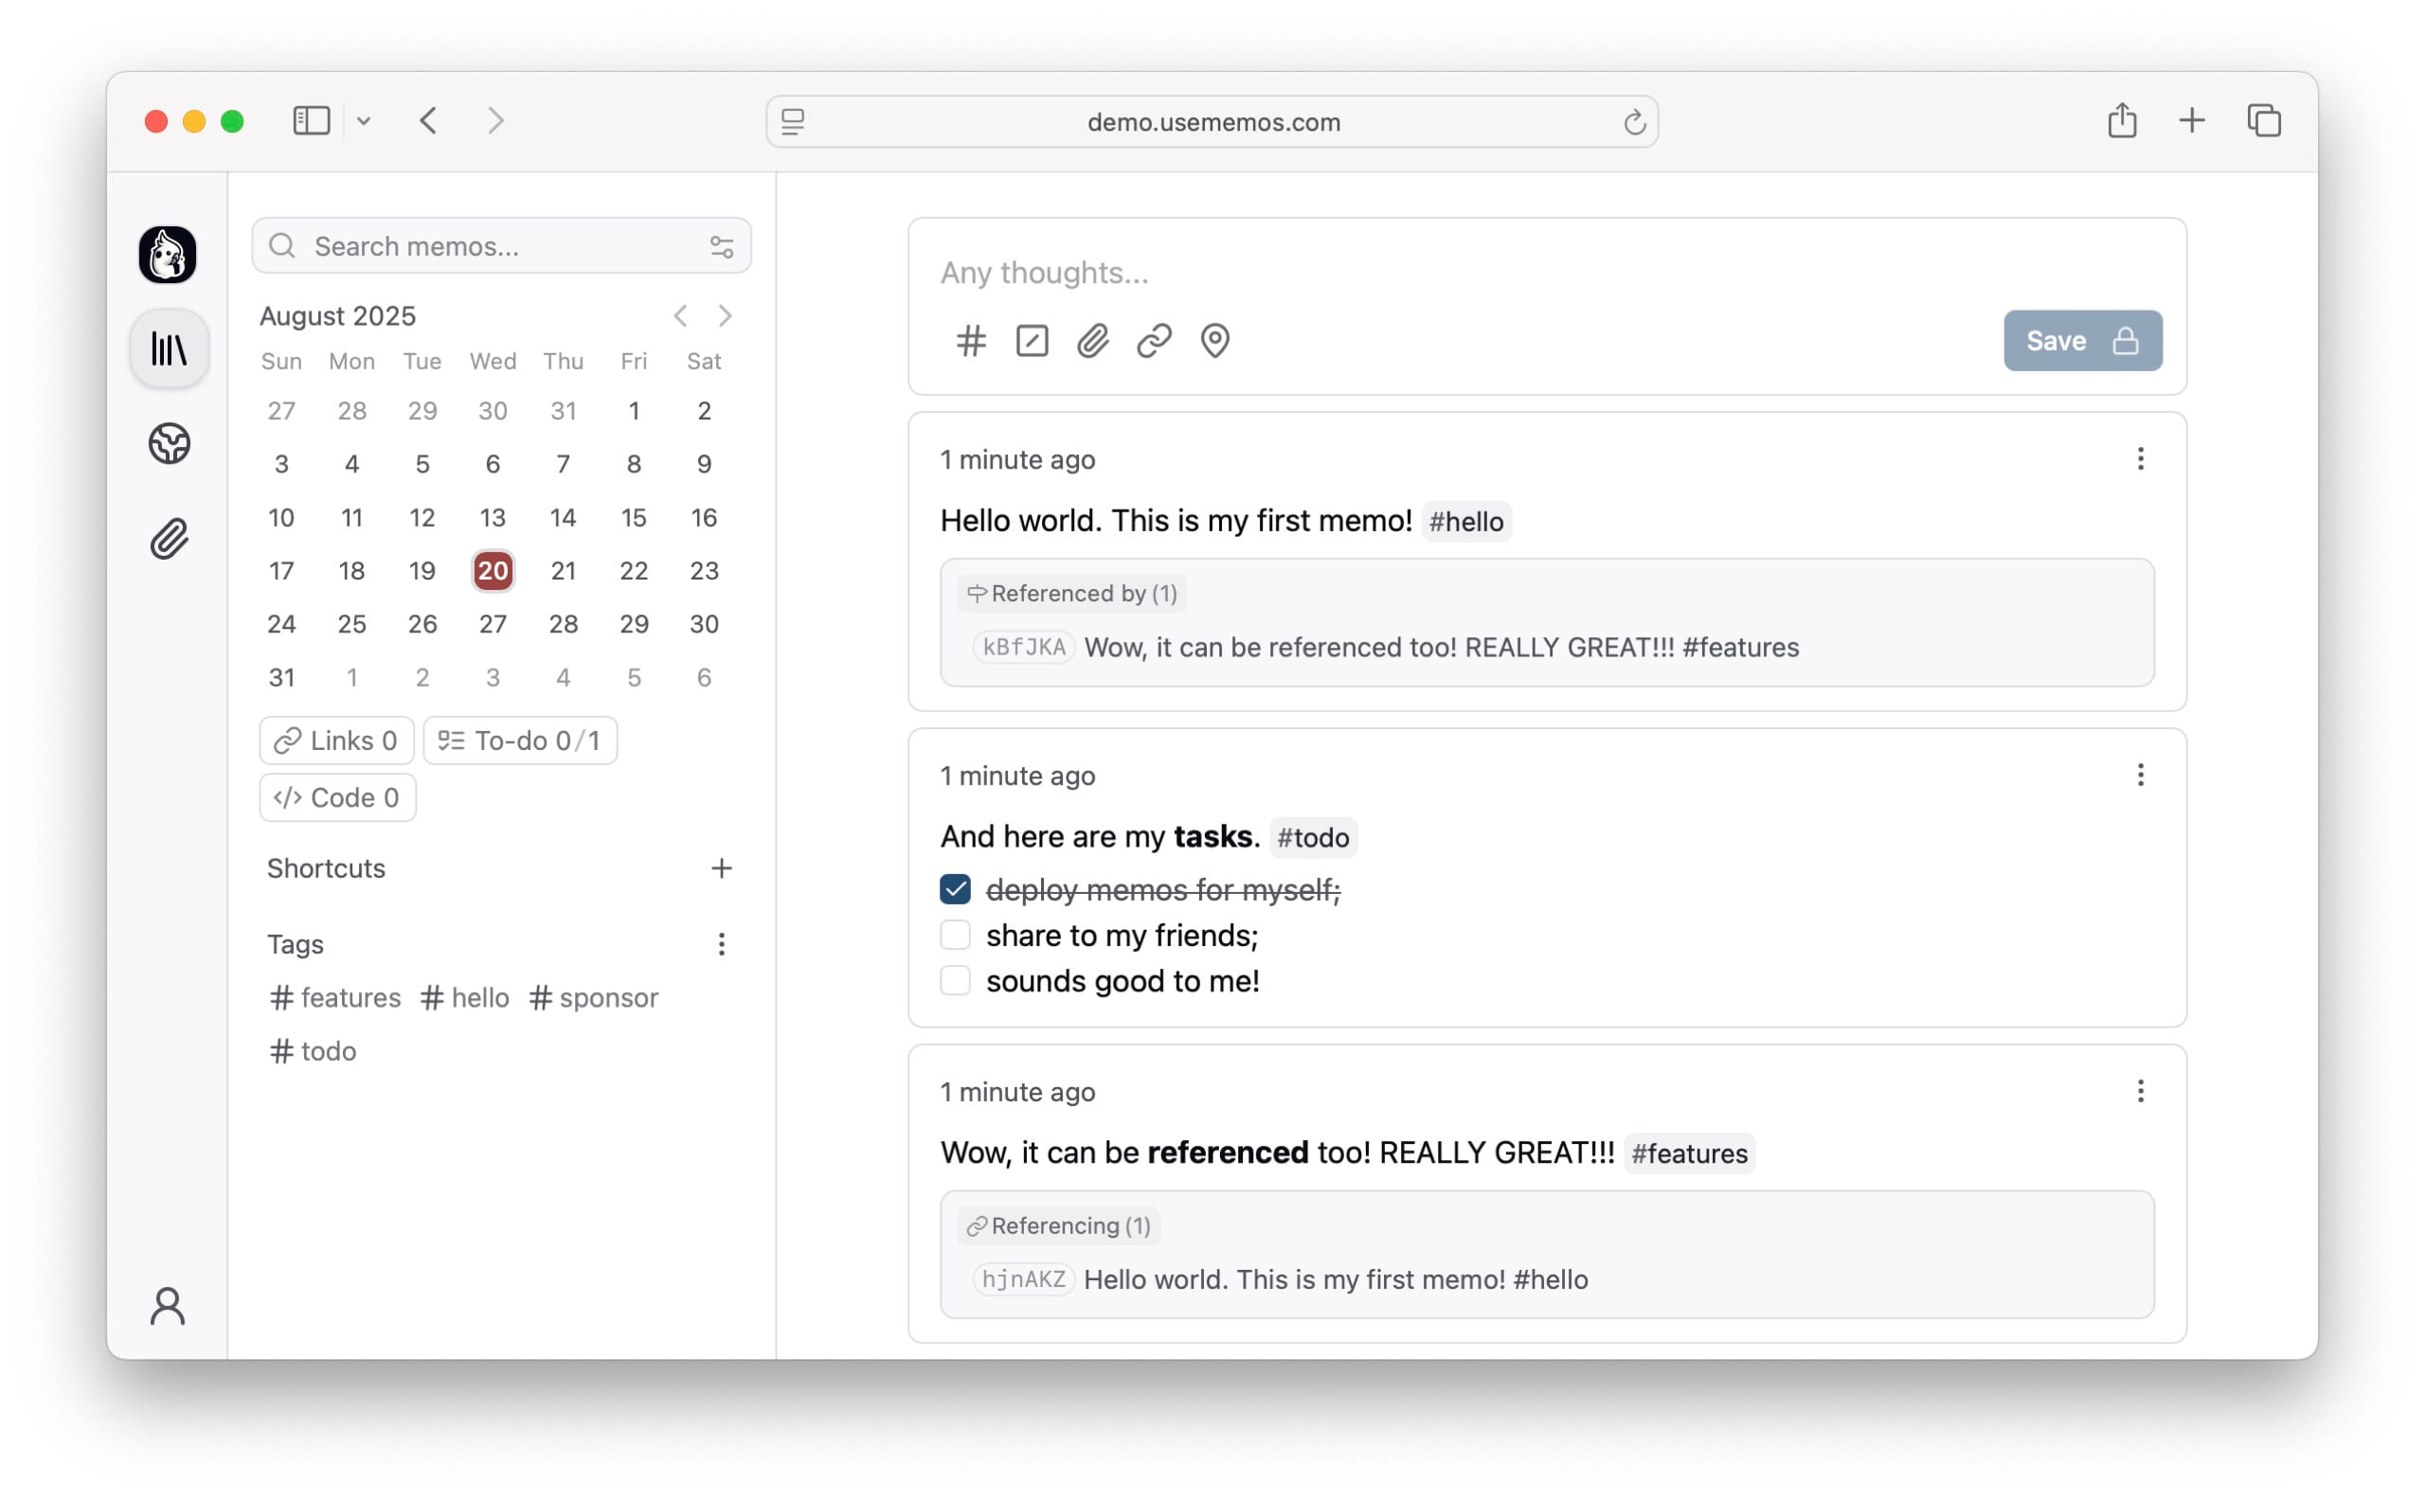Screen dimensions: 2425x1500
Task: Check the 'sounds good to me!' task
Action: tap(955, 980)
